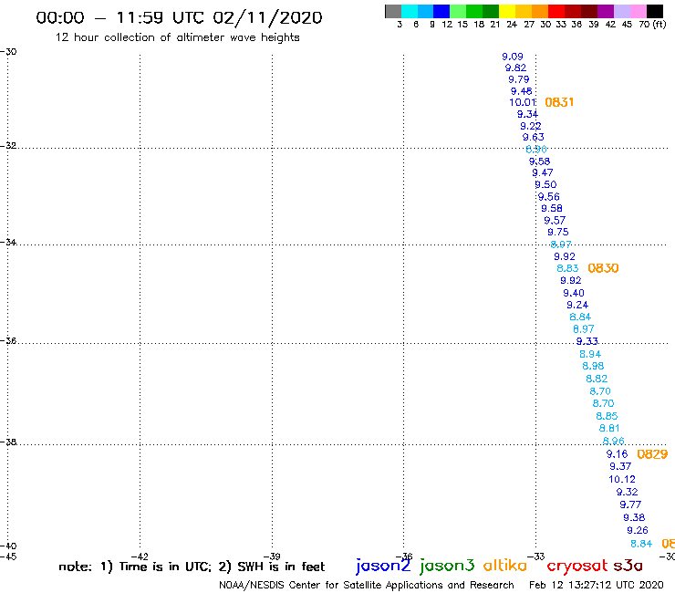This screenshot has width=675, height=593.
Task: Click the longitude axis label -33
Action: (536, 557)
